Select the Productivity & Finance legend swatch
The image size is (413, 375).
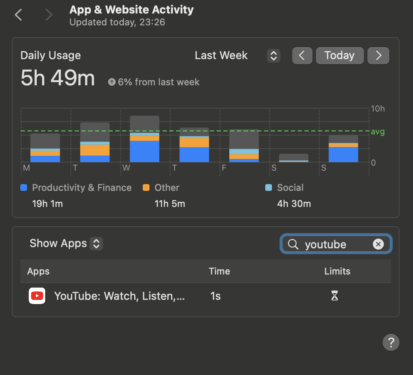point(23,187)
